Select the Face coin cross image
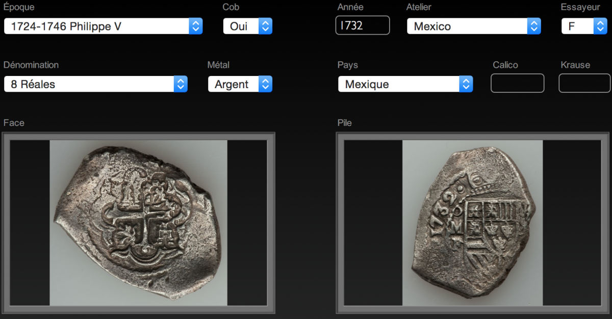The width and height of the screenshot is (612, 319). pyautogui.click(x=138, y=223)
